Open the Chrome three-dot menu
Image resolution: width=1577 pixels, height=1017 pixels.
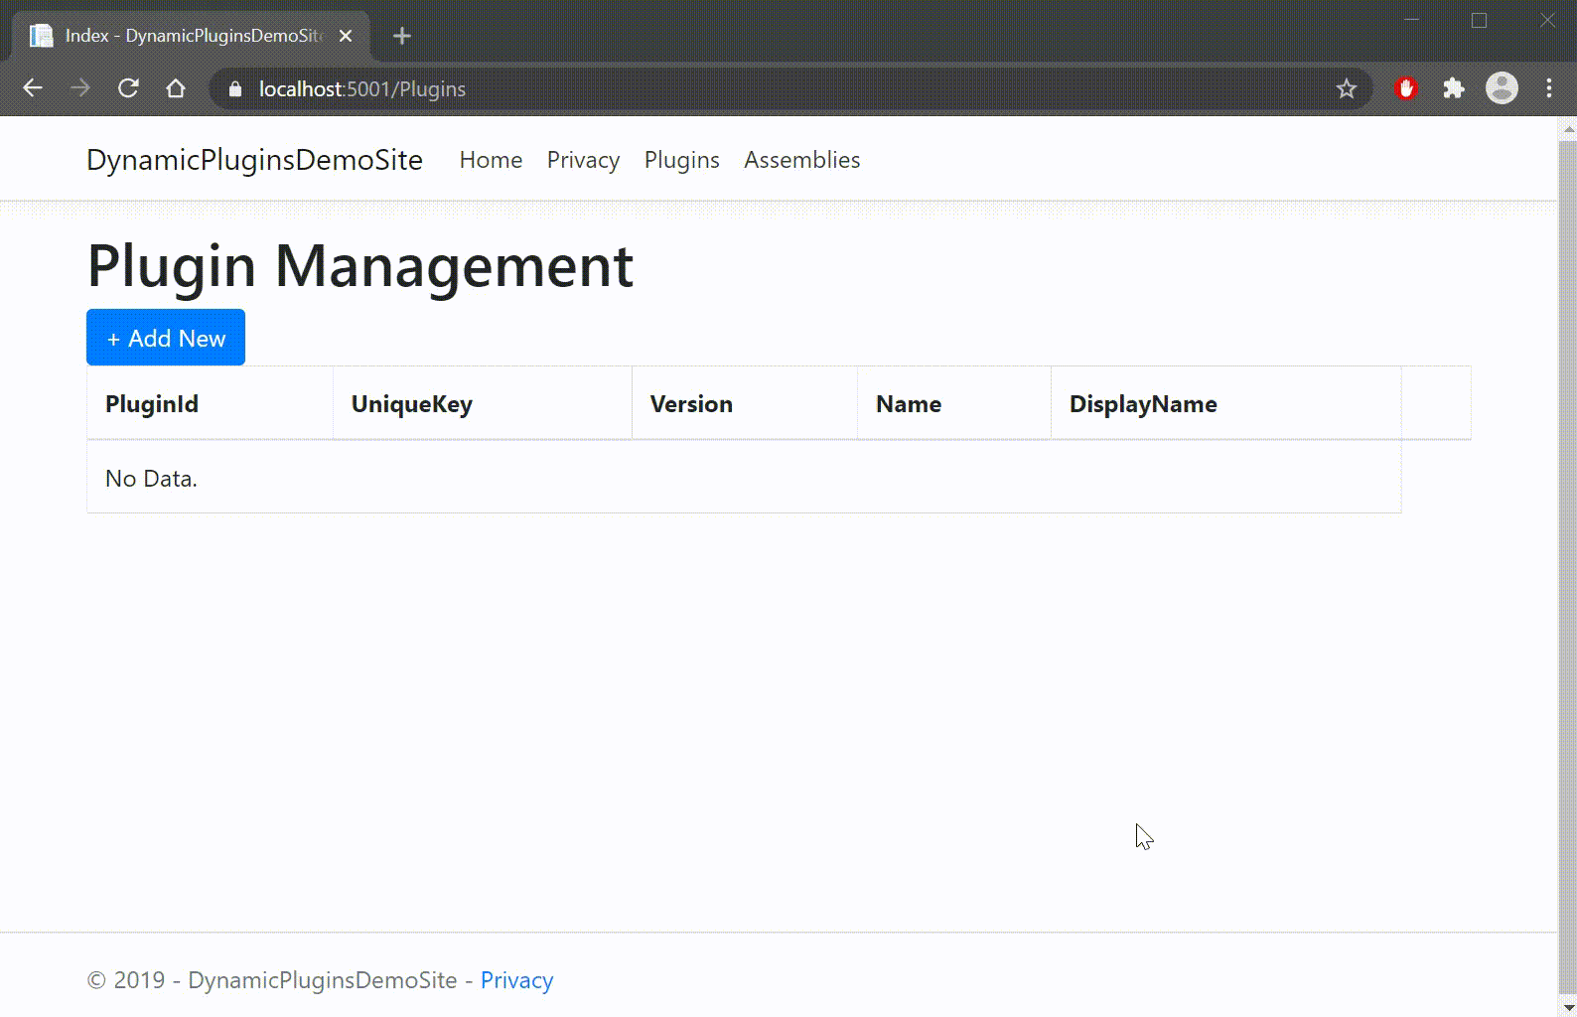pyautogui.click(x=1549, y=88)
